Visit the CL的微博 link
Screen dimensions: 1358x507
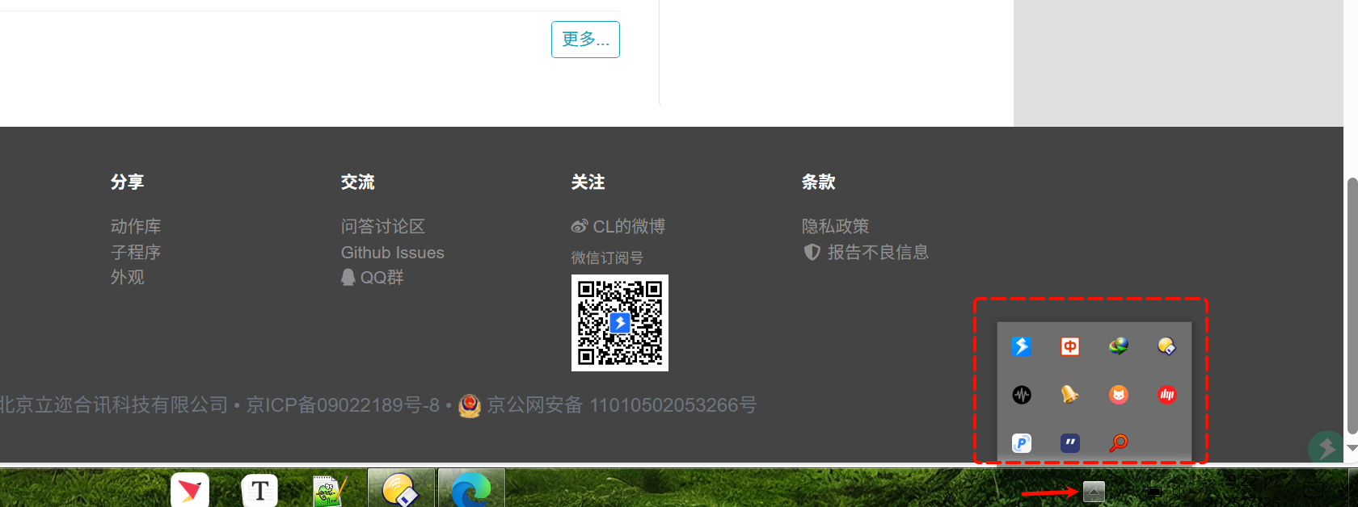click(618, 226)
